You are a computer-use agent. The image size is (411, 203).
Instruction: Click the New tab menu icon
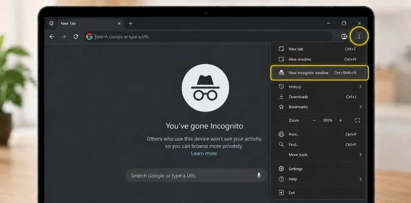pyautogui.click(x=281, y=49)
